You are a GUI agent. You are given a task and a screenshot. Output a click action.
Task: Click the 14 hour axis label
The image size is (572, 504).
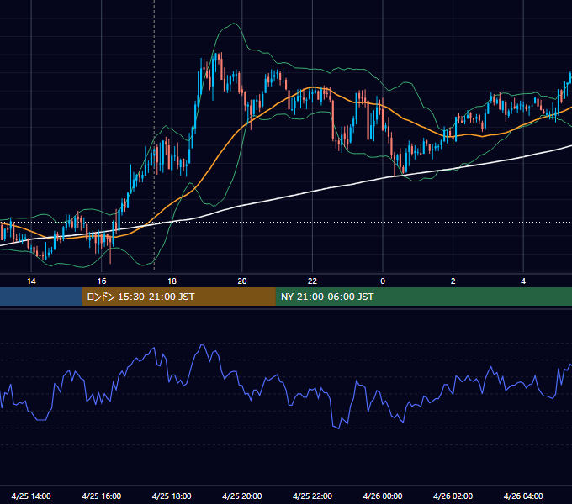tap(31, 281)
